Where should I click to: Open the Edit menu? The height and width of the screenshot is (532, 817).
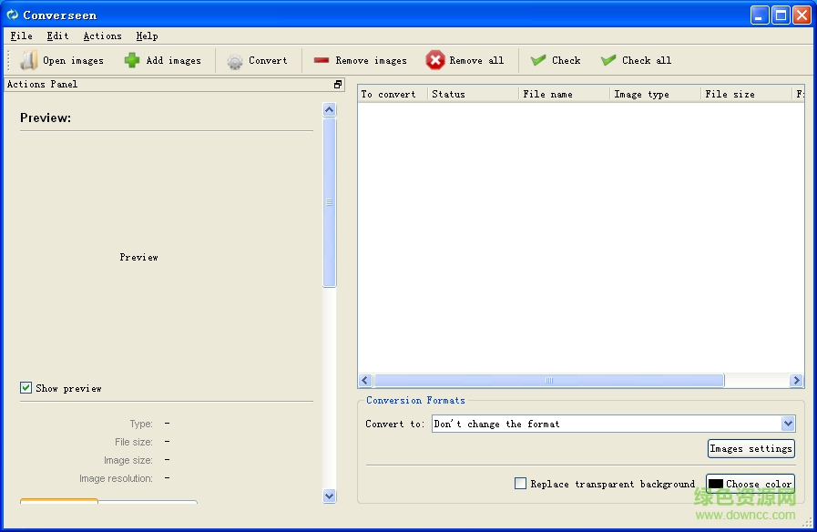[x=56, y=36]
